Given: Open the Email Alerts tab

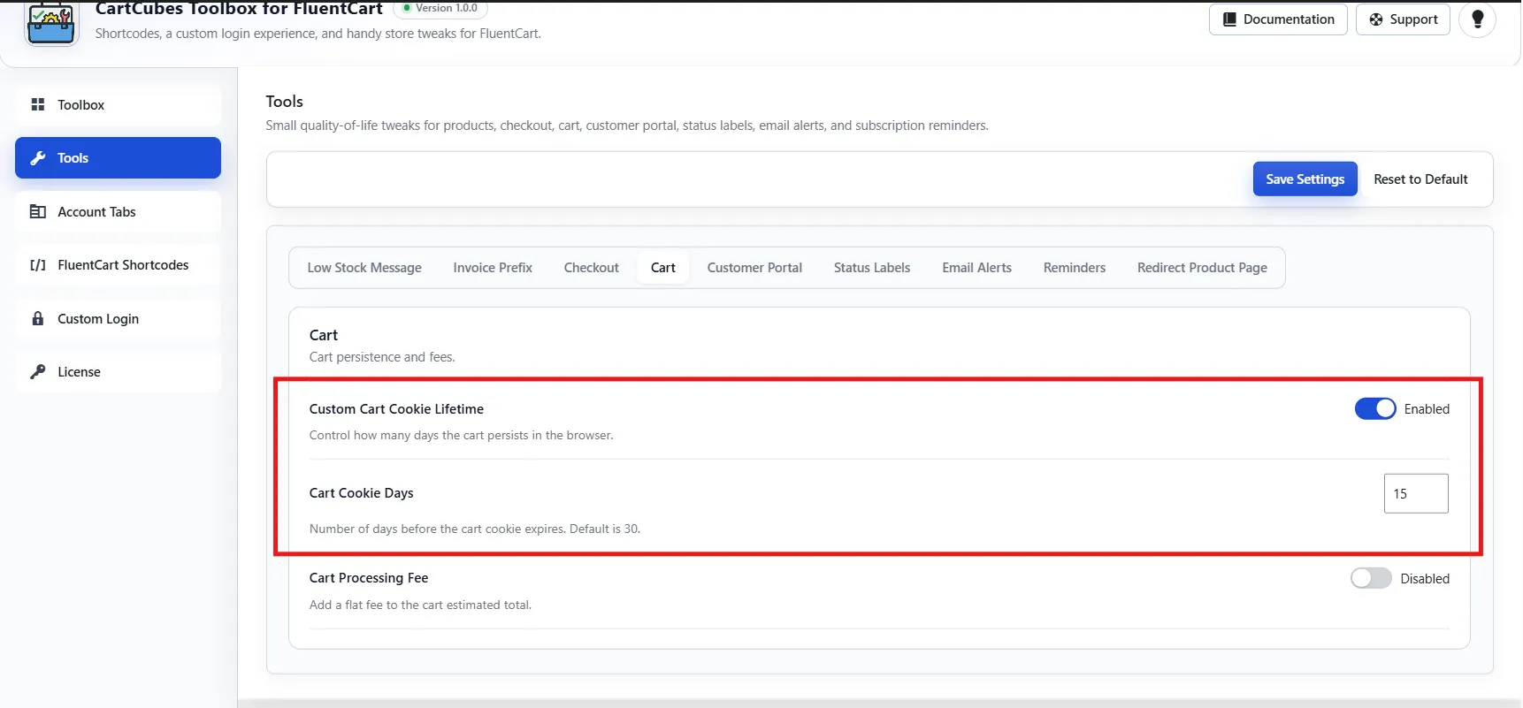Looking at the screenshot, I should (976, 268).
